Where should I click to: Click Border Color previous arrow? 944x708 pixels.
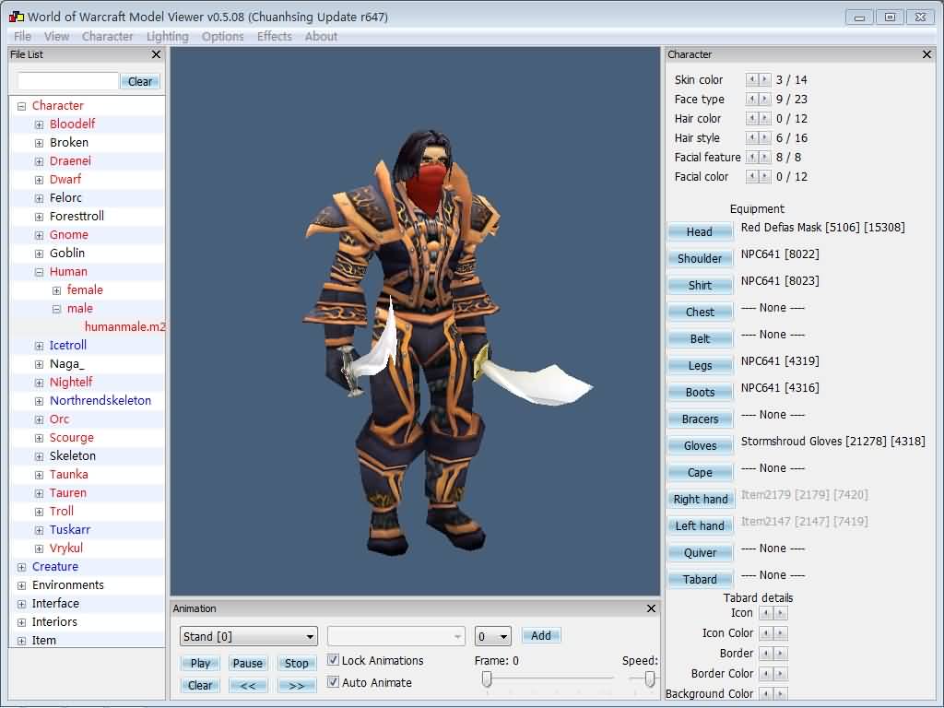[x=766, y=674]
